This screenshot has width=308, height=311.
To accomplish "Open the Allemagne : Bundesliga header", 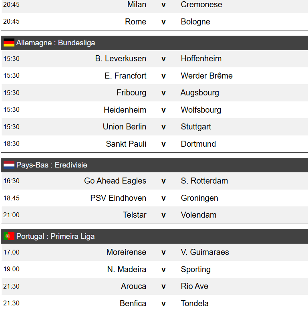I will pos(56,43).
